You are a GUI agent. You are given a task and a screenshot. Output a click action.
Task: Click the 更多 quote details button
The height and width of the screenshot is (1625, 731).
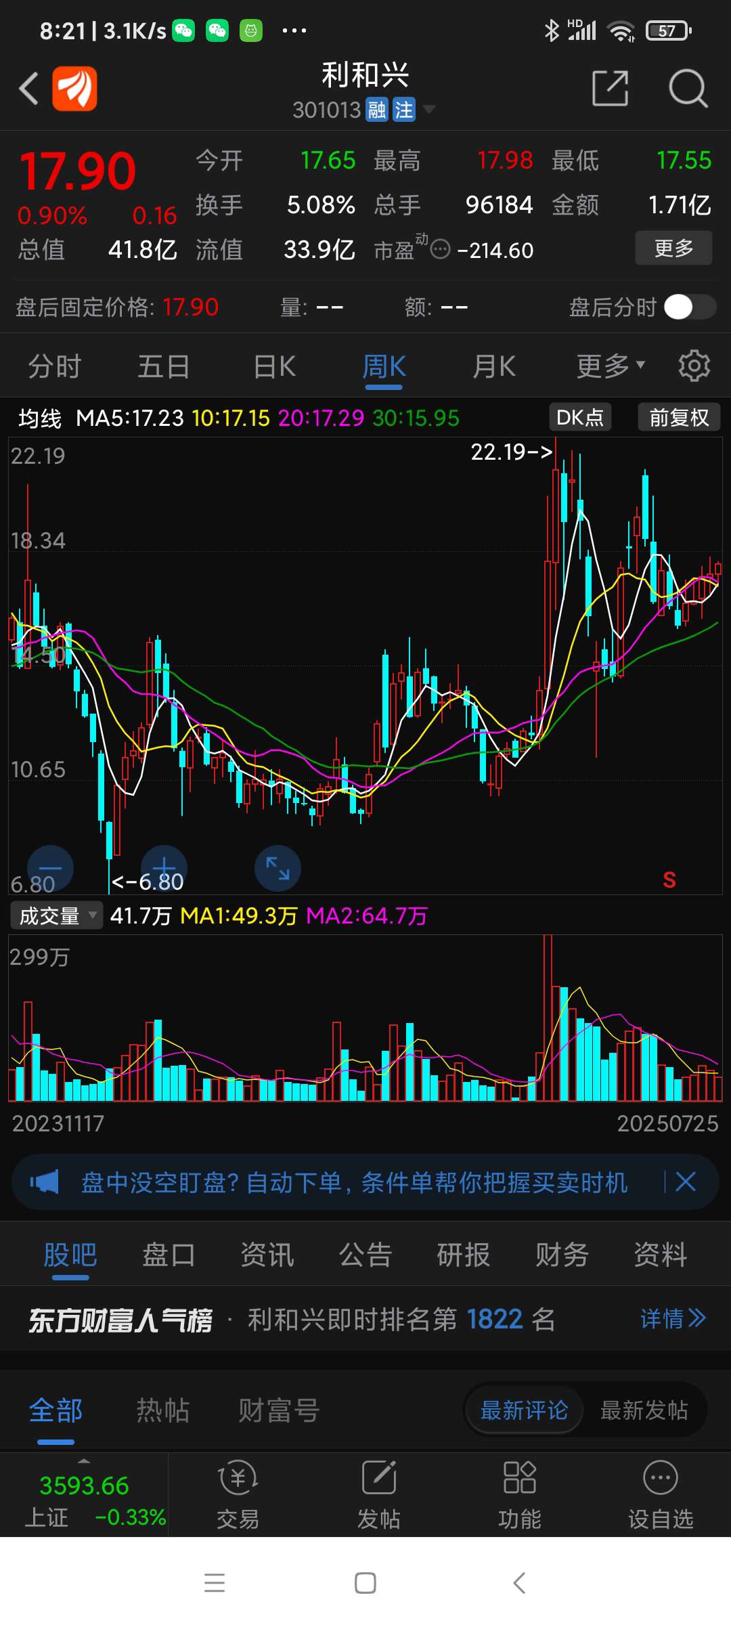coord(673,248)
